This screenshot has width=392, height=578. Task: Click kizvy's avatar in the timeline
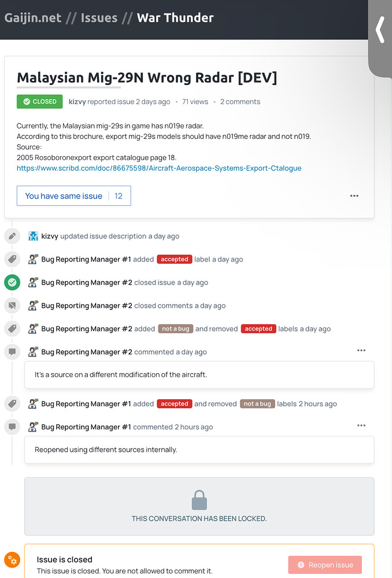point(33,236)
